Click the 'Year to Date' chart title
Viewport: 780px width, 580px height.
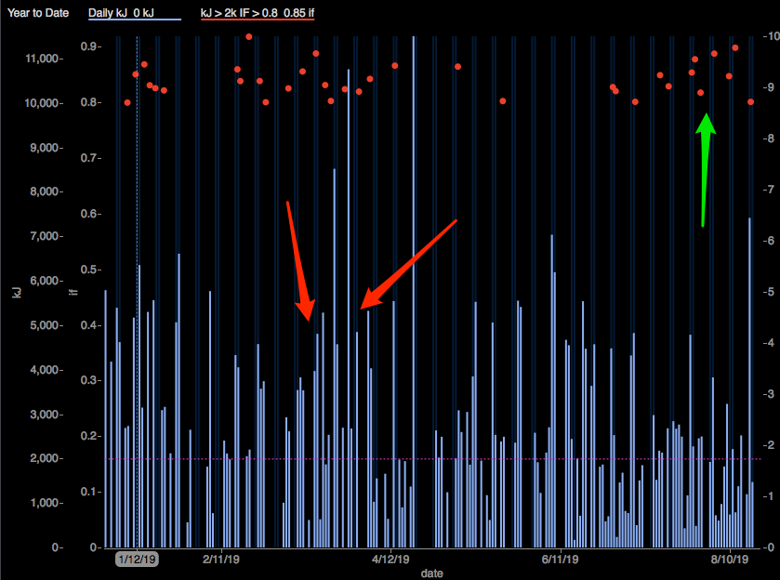click(x=38, y=13)
